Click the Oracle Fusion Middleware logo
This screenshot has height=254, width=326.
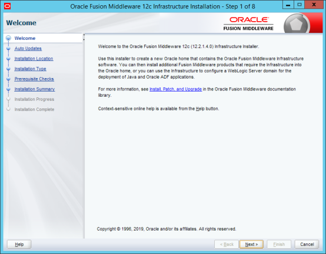[248, 23]
